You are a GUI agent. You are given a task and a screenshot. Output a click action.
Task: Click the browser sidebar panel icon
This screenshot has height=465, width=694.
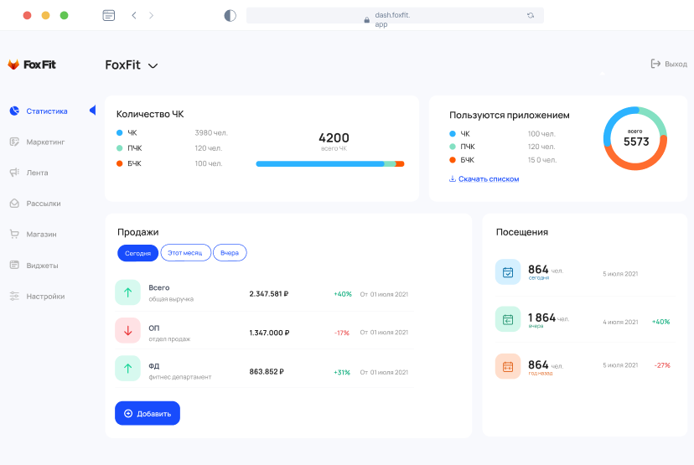(x=108, y=15)
